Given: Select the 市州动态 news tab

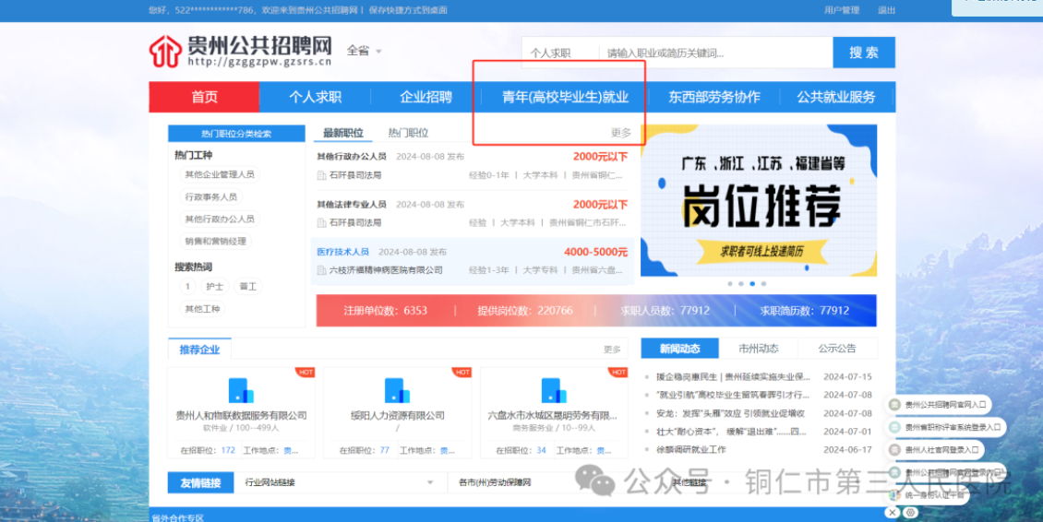Looking at the screenshot, I should click(759, 349).
